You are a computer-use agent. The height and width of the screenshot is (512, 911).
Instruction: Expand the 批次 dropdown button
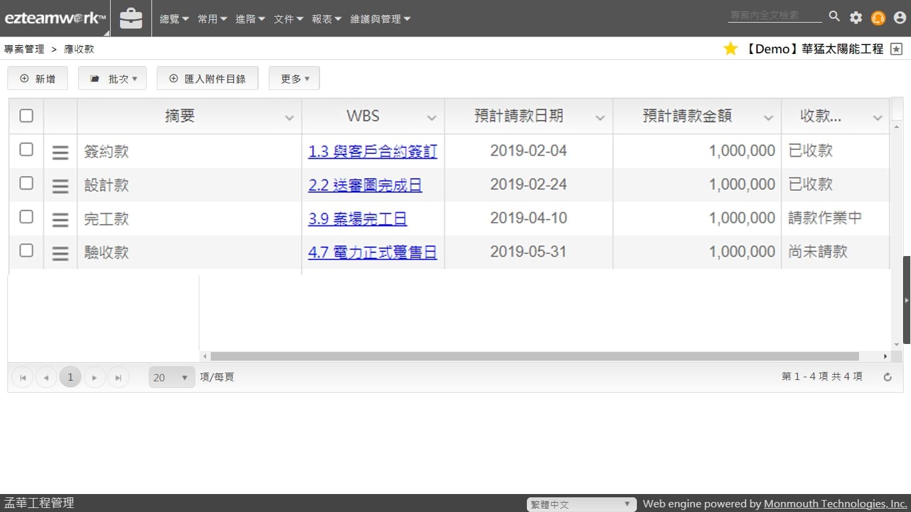(113, 79)
